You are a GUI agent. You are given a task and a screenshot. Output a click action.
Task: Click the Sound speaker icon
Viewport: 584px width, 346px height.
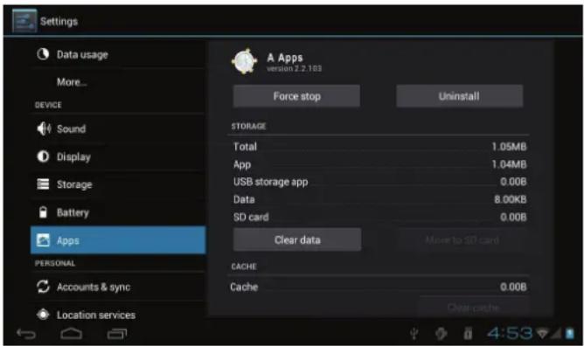(x=44, y=128)
